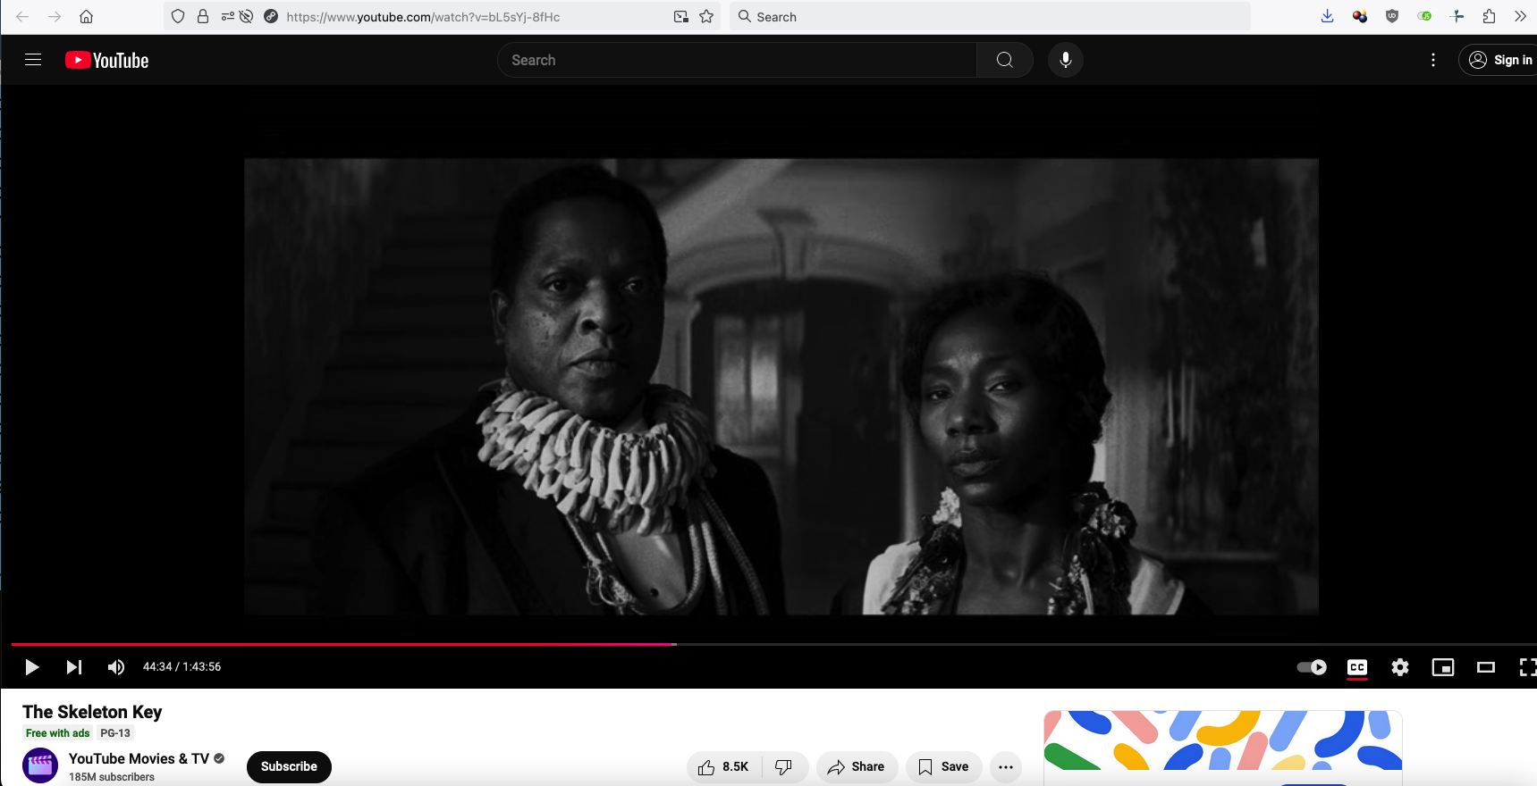Open the colored spheres extension
Screen dimensions: 1537x786
click(1360, 17)
